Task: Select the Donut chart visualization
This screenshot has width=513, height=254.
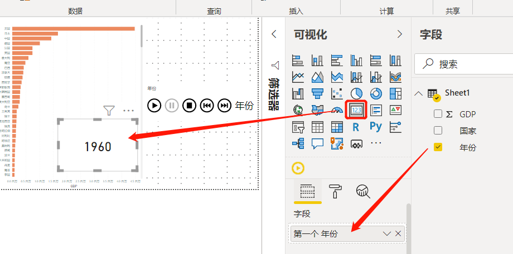Action: point(376,93)
